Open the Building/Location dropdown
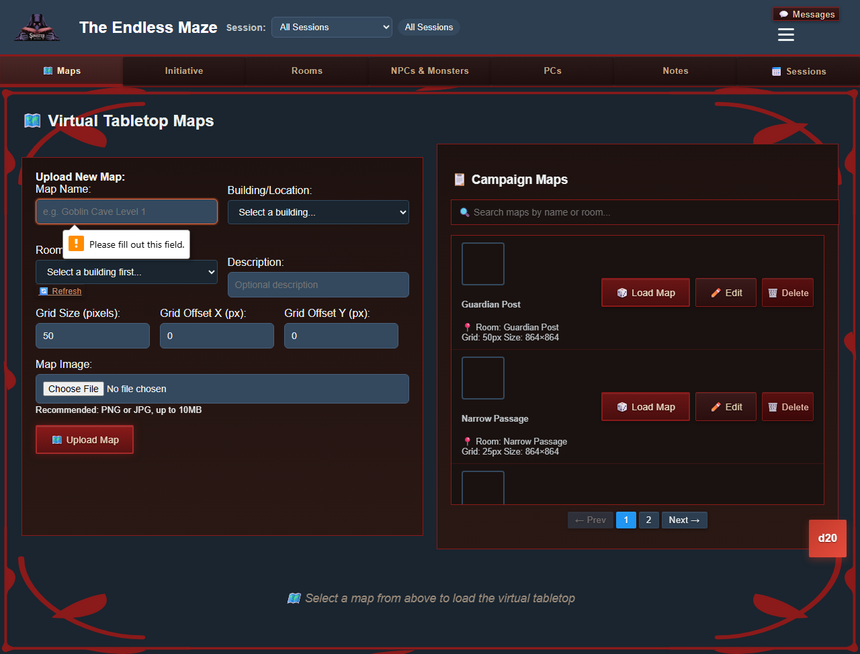 318,212
